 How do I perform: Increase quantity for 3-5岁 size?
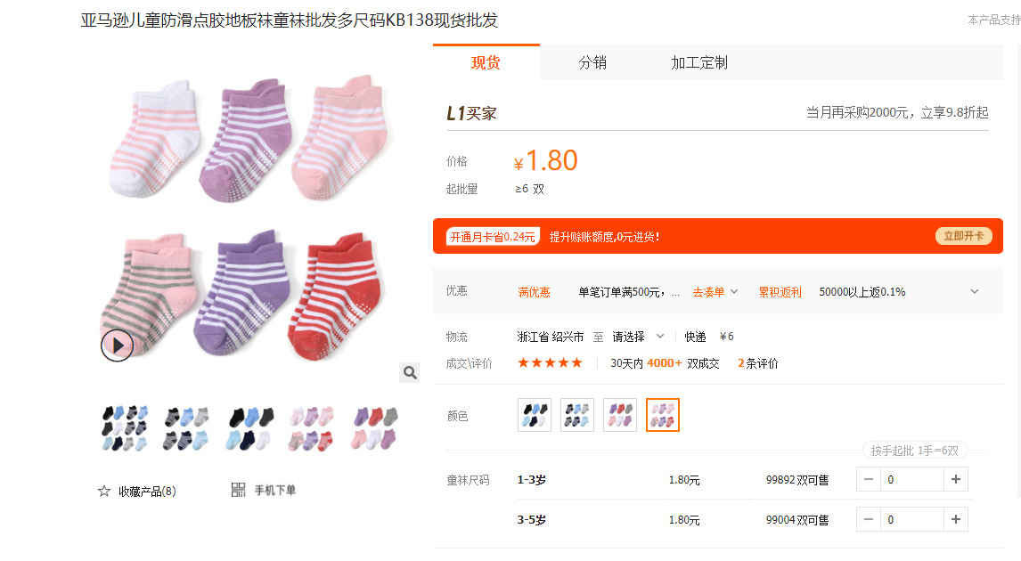point(956,519)
